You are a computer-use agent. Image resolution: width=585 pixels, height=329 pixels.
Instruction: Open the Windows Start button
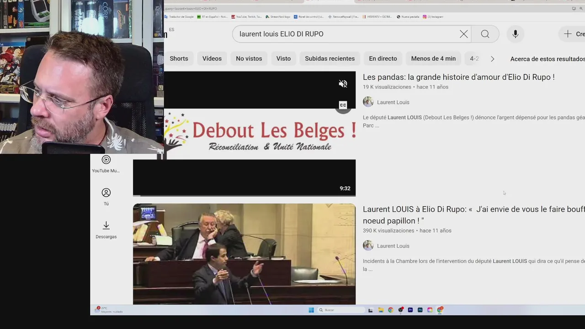pyautogui.click(x=311, y=310)
